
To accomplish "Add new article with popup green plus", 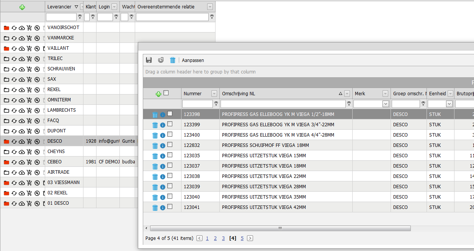I will 159,94.
